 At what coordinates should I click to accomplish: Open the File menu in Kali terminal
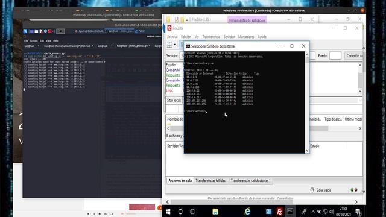pyautogui.click(x=26, y=41)
